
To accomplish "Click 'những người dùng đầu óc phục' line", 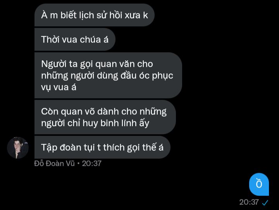I will click(107, 76).
